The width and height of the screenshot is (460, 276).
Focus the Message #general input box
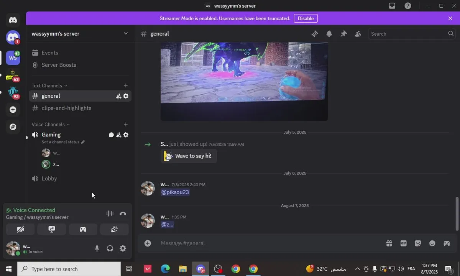(x=268, y=243)
